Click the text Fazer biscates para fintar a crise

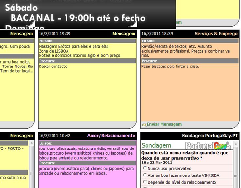170,67
